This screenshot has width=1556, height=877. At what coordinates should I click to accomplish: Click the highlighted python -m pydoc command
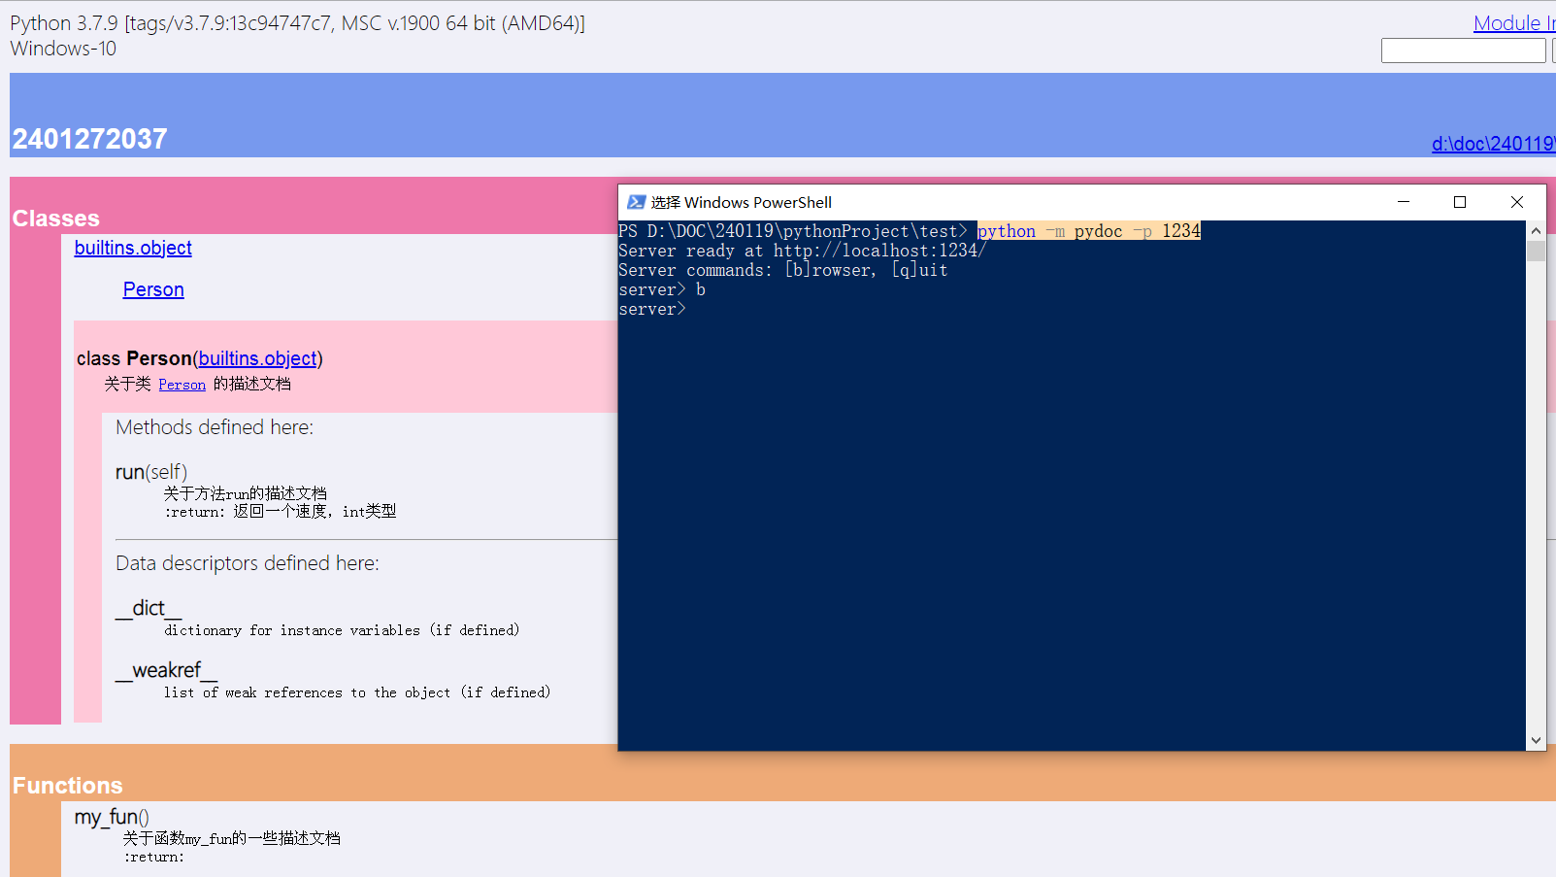pyautogui.click(x=1089, y=231)
